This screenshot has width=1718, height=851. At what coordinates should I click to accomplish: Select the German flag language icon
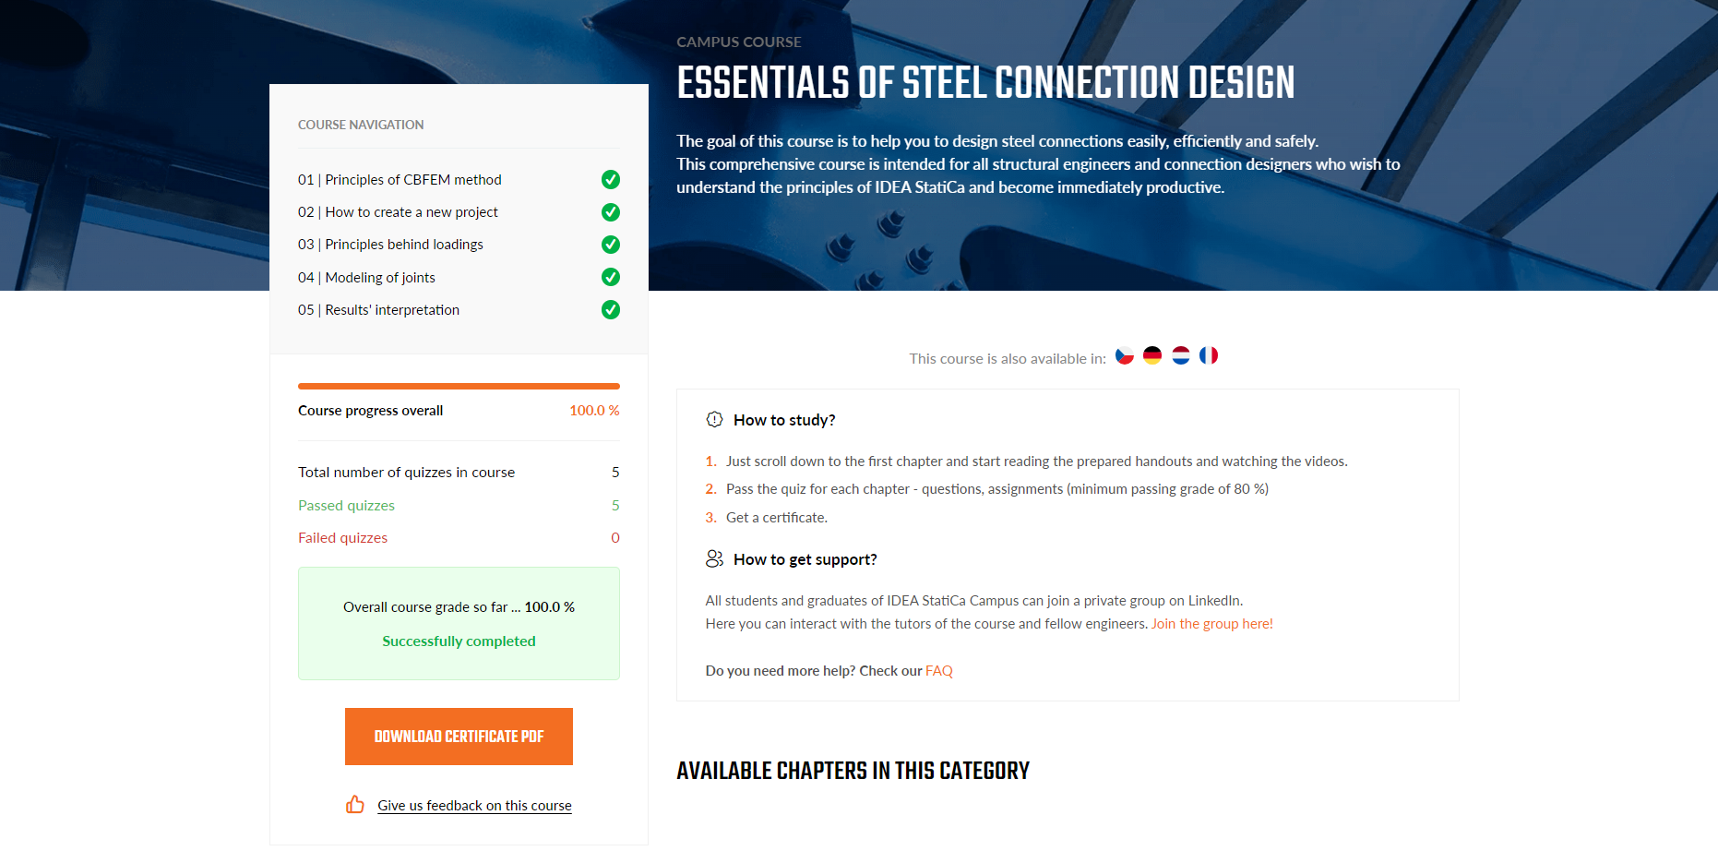tap(1152, 355)
